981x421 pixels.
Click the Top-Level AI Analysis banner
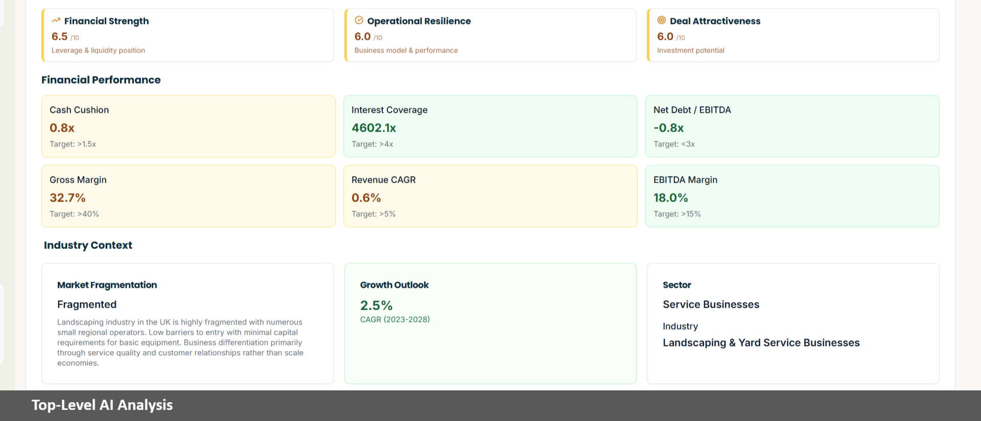tap(102, 405)
